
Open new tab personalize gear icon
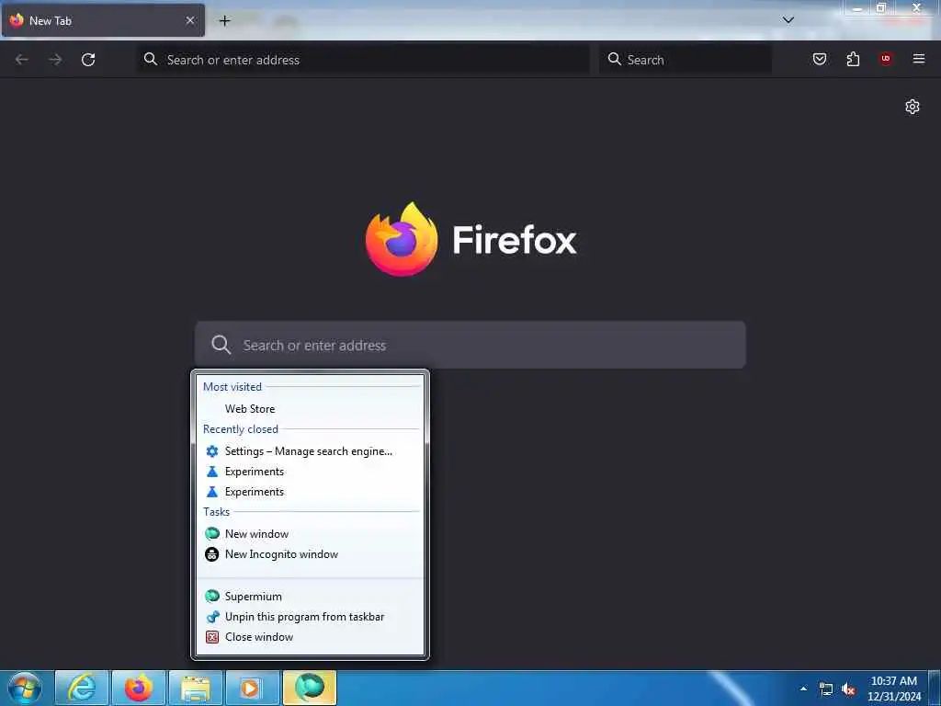[x=913, y=107]
